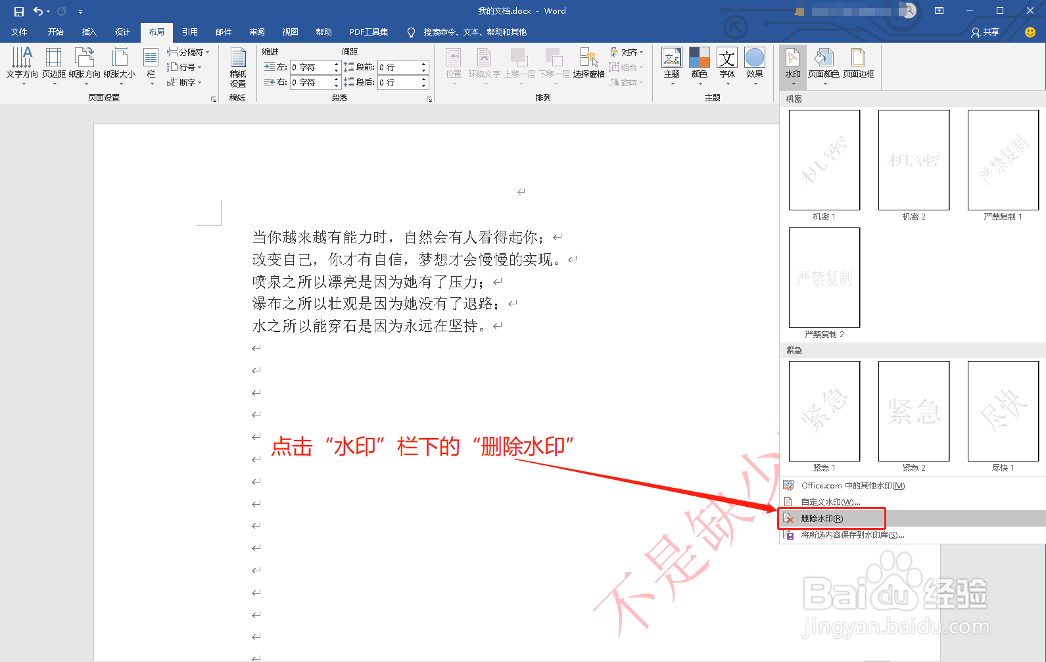1046x662 pixels.
Task: Open the 颜色 theme colors
Action: point(700,66)
